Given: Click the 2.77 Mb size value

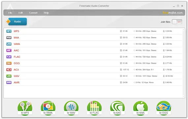Looking at the screenshot, I should click(169, 63).
